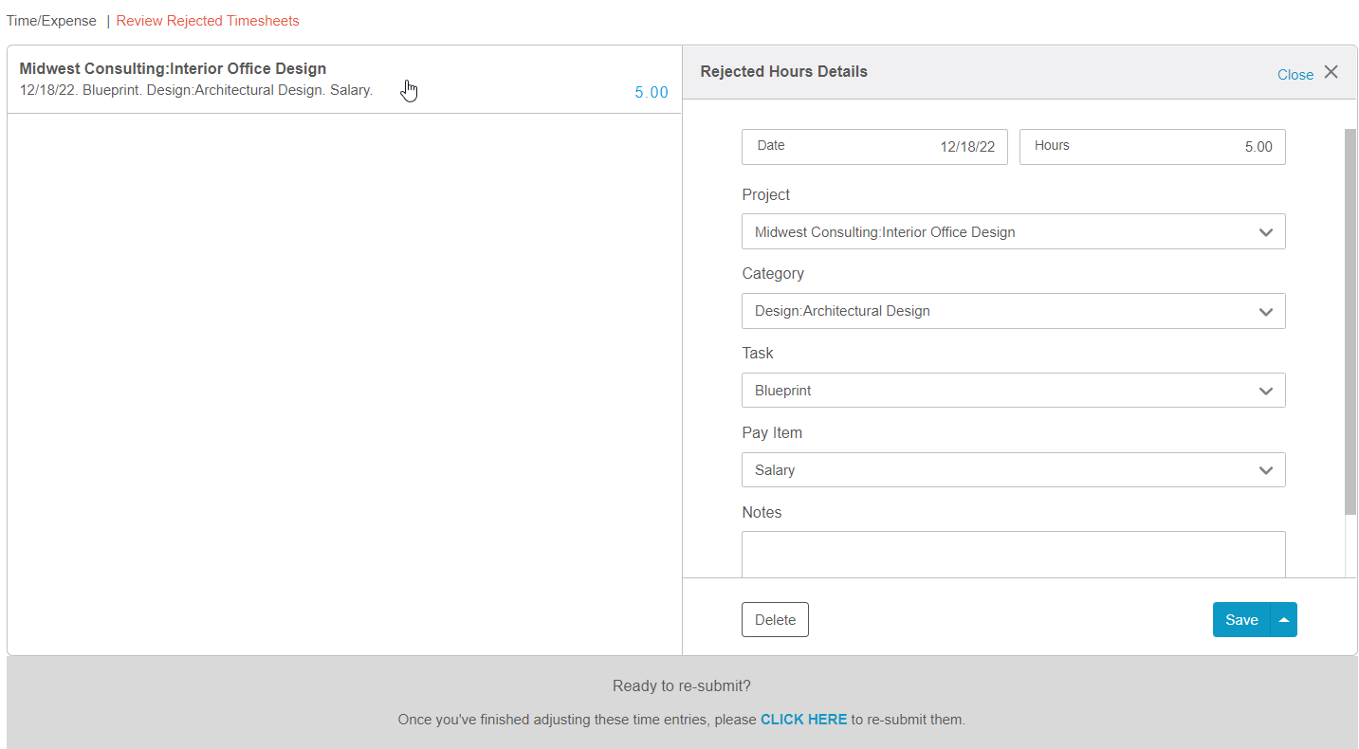Click into the Notes text area
1359x749 pixels.
pos(1013,555)
